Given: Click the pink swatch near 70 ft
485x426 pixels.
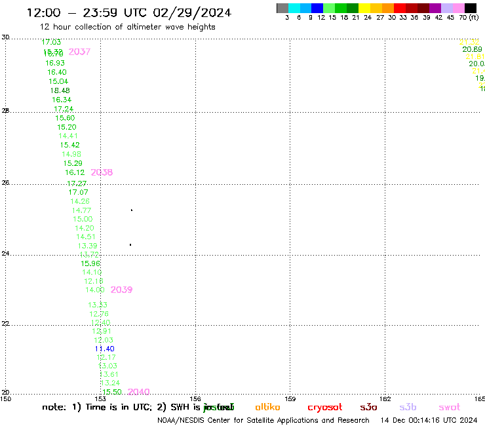Looking at the screenshot, I should (x=458, y=8).
